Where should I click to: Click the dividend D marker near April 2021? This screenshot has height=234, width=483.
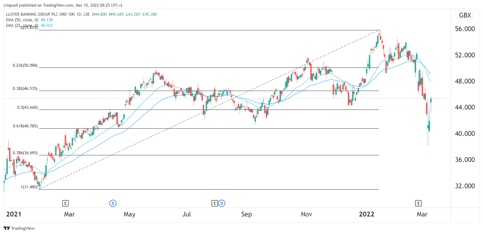point(112,203)
